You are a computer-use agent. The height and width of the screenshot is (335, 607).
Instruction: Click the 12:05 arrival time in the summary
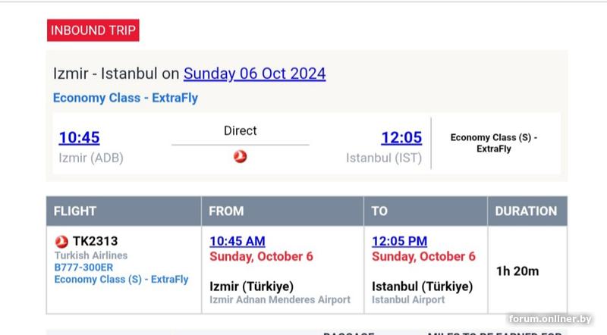coord(401,138)
